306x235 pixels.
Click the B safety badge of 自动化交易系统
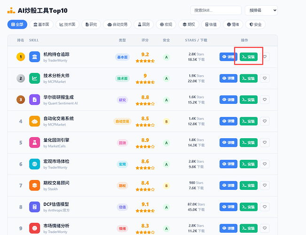point(166,121)
